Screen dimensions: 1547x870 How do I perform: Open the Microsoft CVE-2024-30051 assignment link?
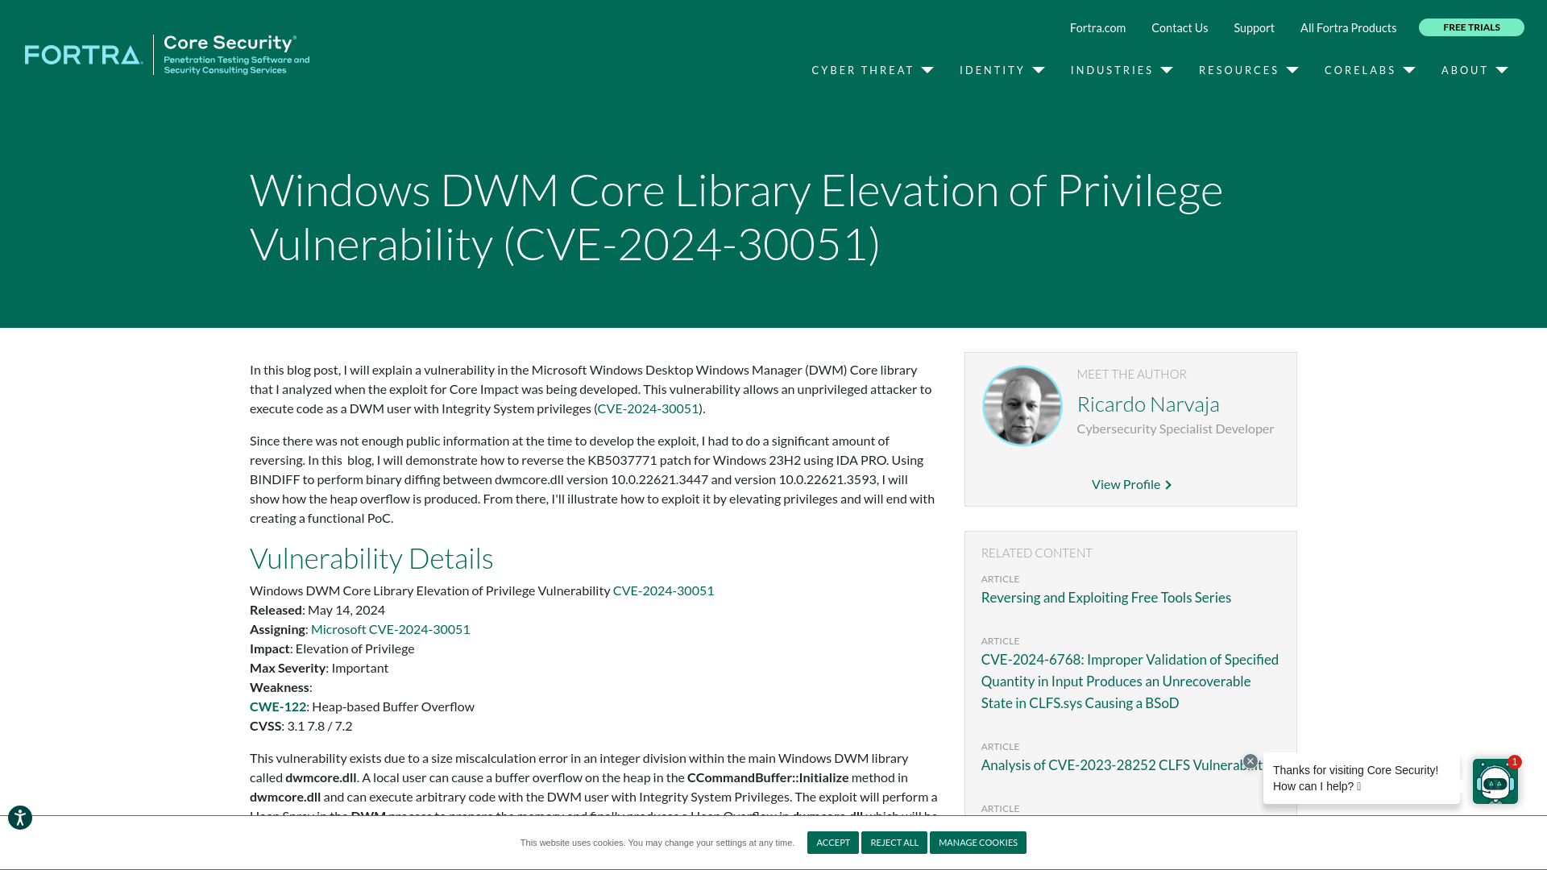tap(390, 629)
